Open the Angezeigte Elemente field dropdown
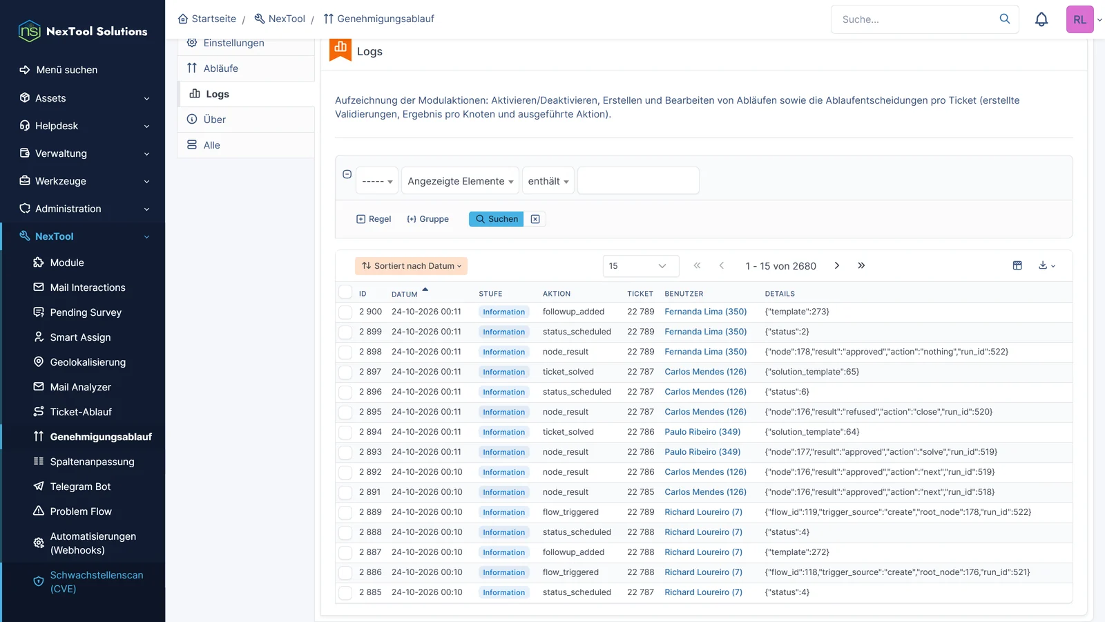Image resolution: width=1105 pixels, height=622 pixels. pyautogui.click(x=460, y=181)
